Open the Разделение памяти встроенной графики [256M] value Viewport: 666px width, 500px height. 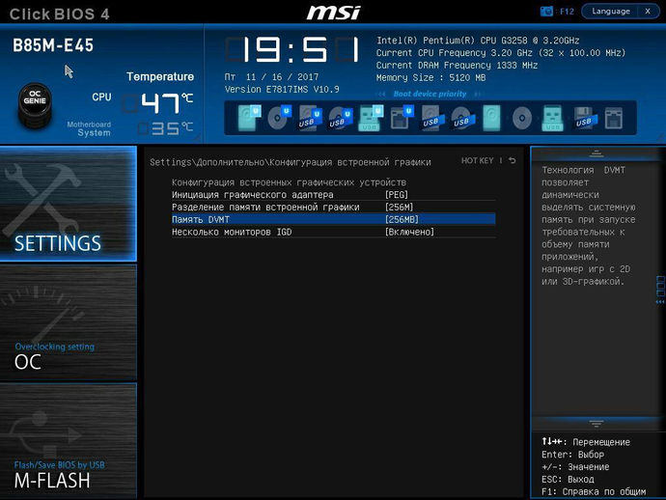tap(399, 207)
